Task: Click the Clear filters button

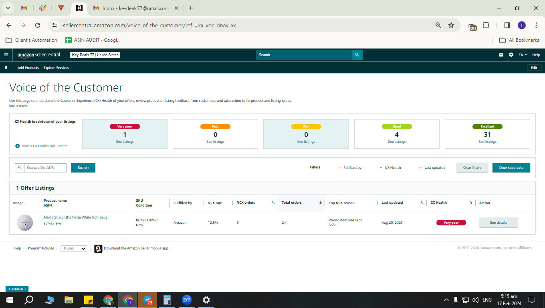Action: tap(472, 168)
